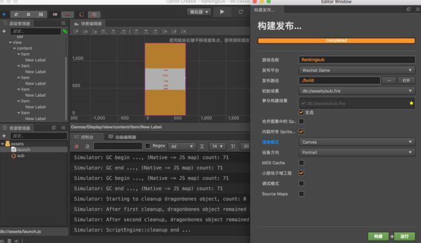Toggle the db://assets/sub.fire scene checkbox
Image resolution: width=421 pixels, height=243 pixels.
click(303, 103)
